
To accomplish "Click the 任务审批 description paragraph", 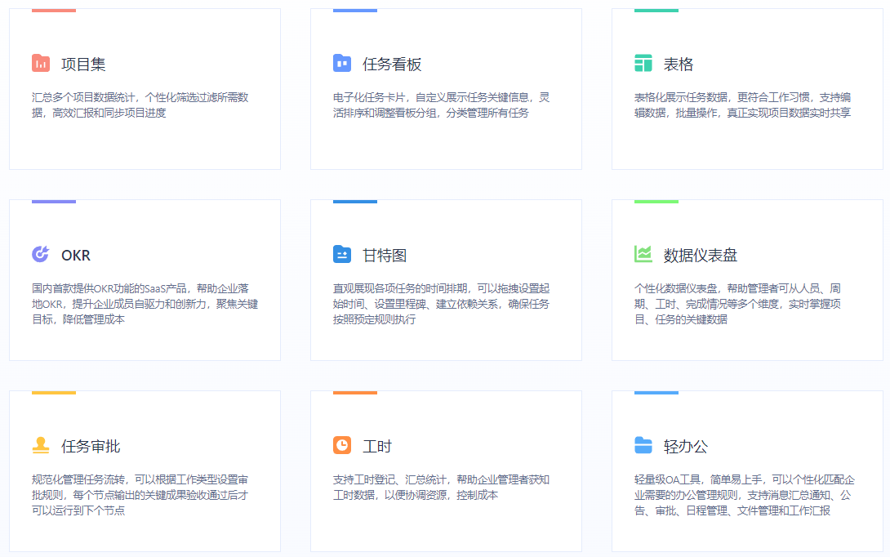I will (x=140, y=495).
